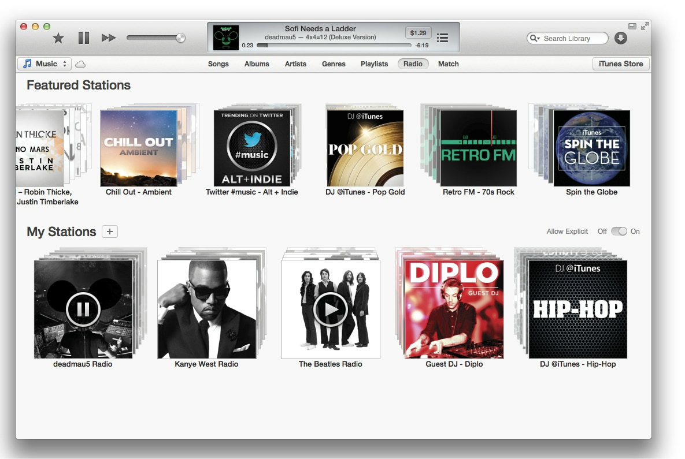
Task: Open the Twitter #music Alt + Indie cover
Action: [x=251, y=148]
